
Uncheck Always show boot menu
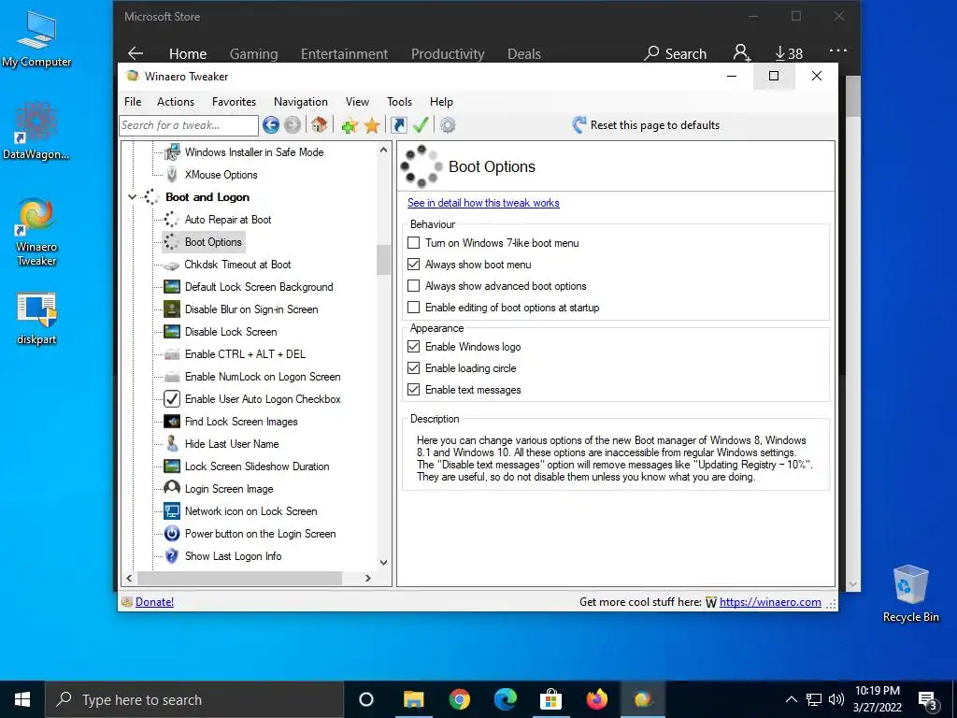pyautogui.click(x=414, y=265)
